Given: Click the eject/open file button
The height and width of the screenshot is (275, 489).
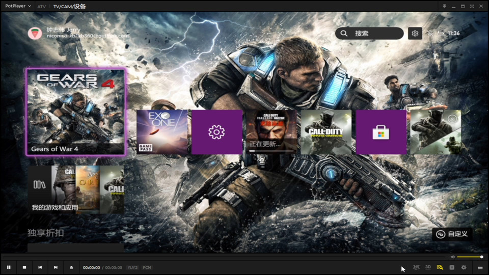Looking at the screenshot, I should click(71, 267).
